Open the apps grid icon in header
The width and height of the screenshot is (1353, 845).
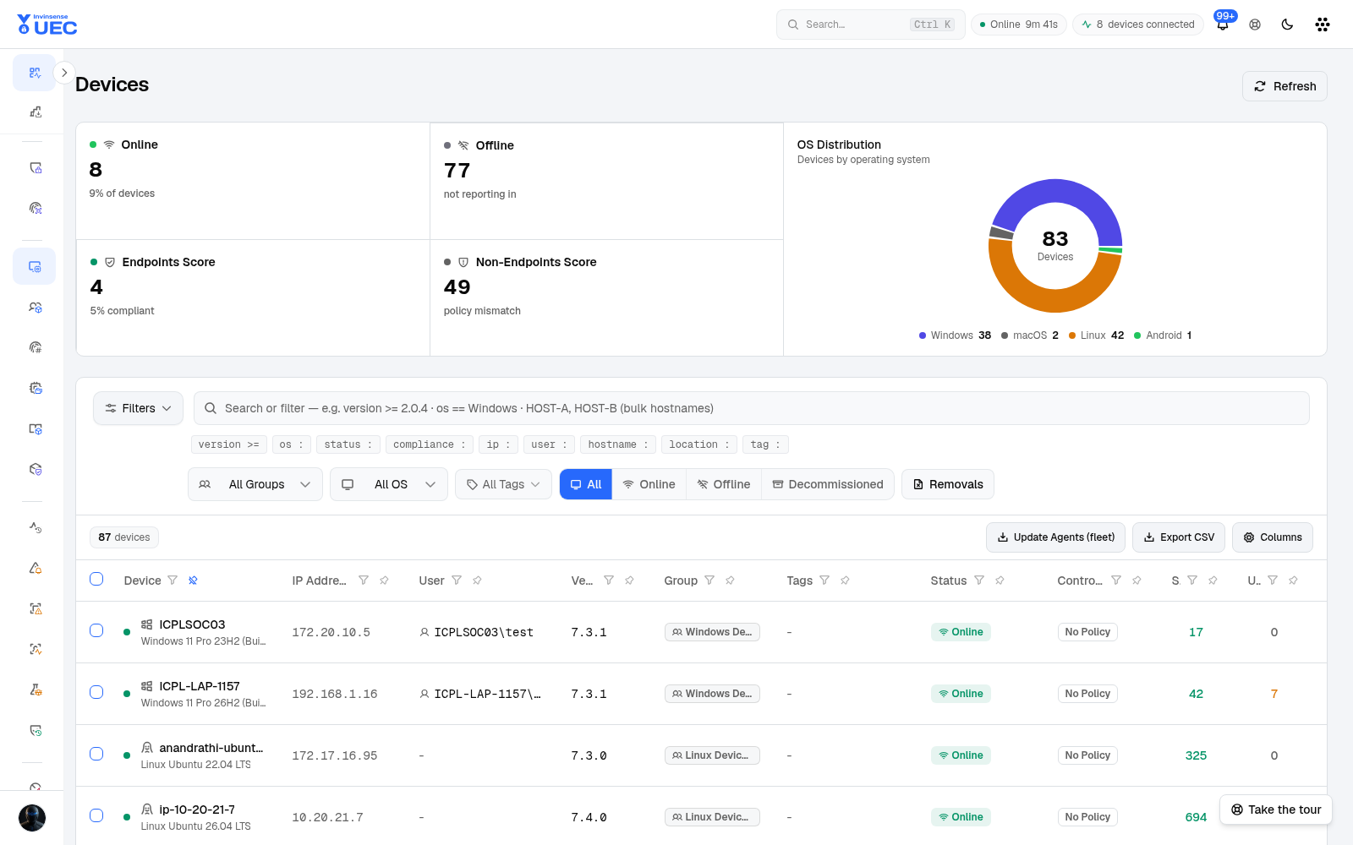point(1323,25)
